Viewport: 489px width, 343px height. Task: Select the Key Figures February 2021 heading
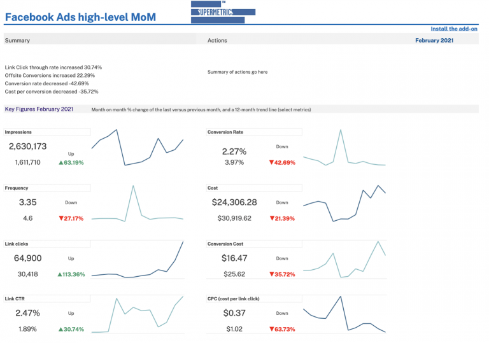point(39,109)
